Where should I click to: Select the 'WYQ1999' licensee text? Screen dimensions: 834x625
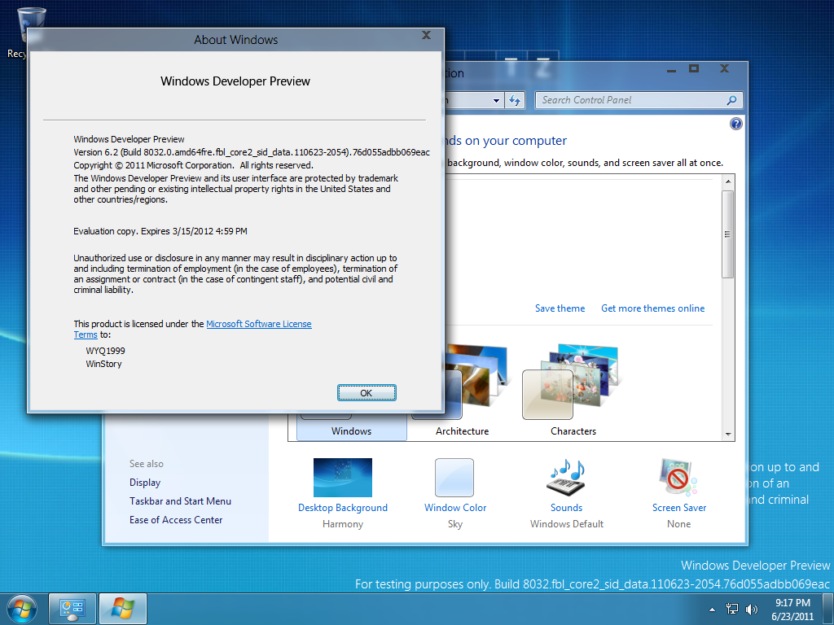tap(105, 351)
